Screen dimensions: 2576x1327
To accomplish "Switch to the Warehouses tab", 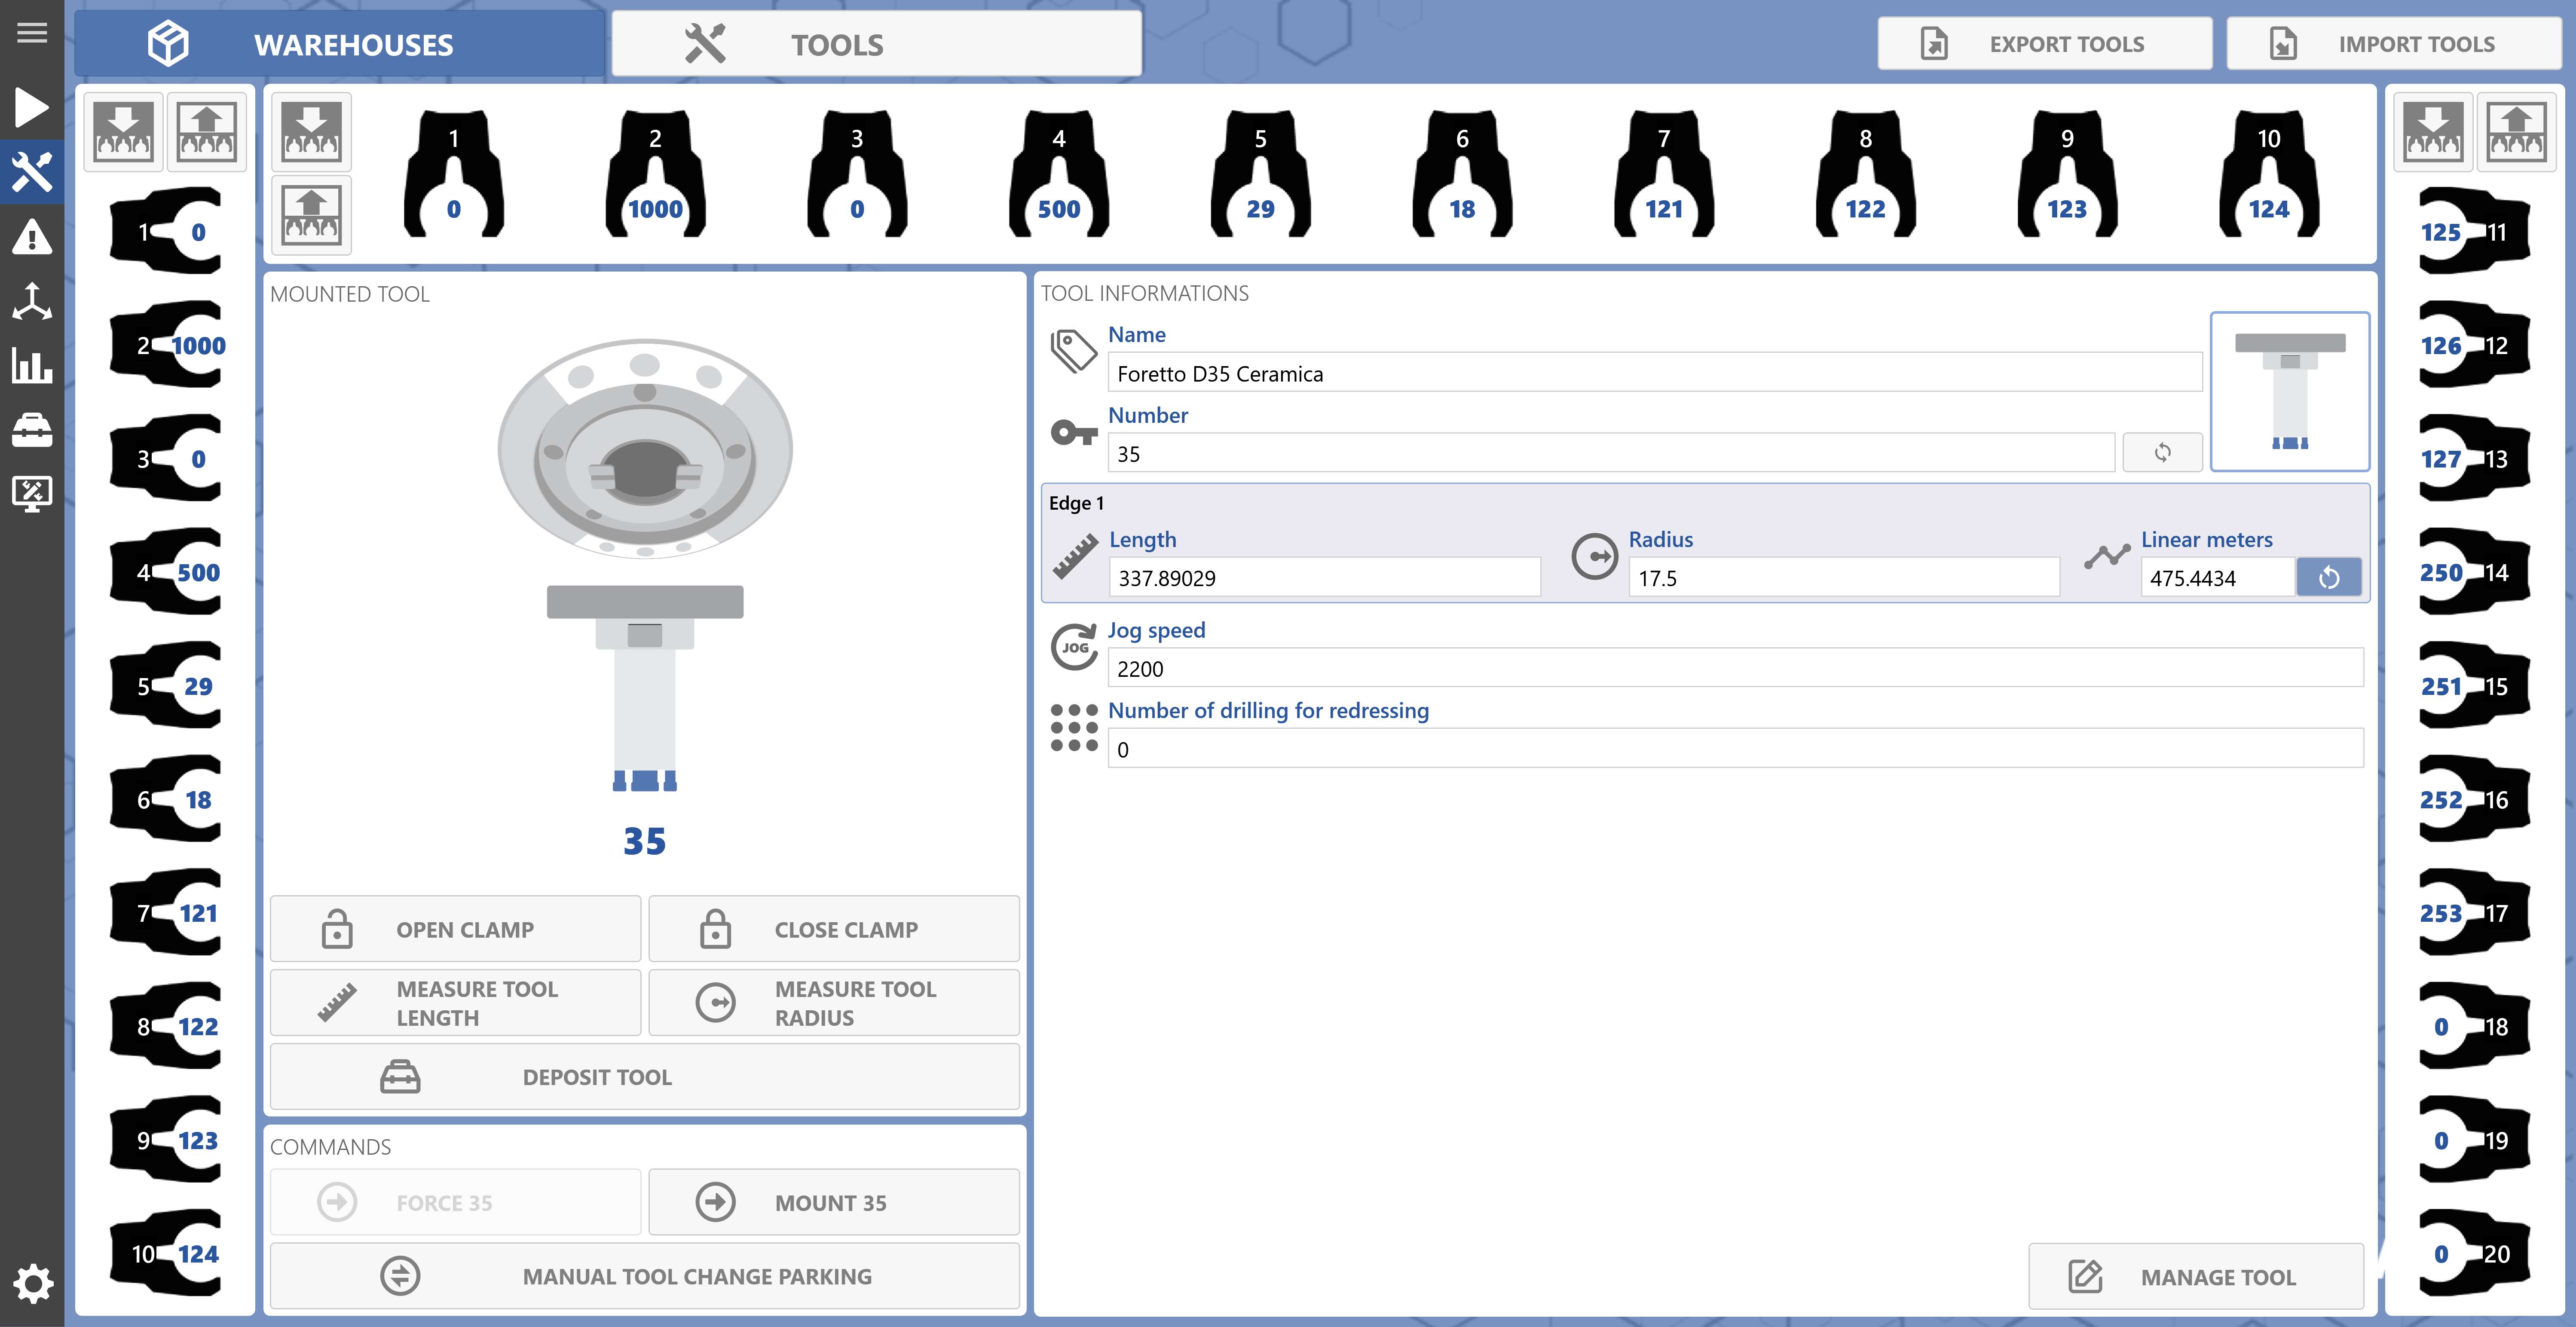I will point(340,44).
